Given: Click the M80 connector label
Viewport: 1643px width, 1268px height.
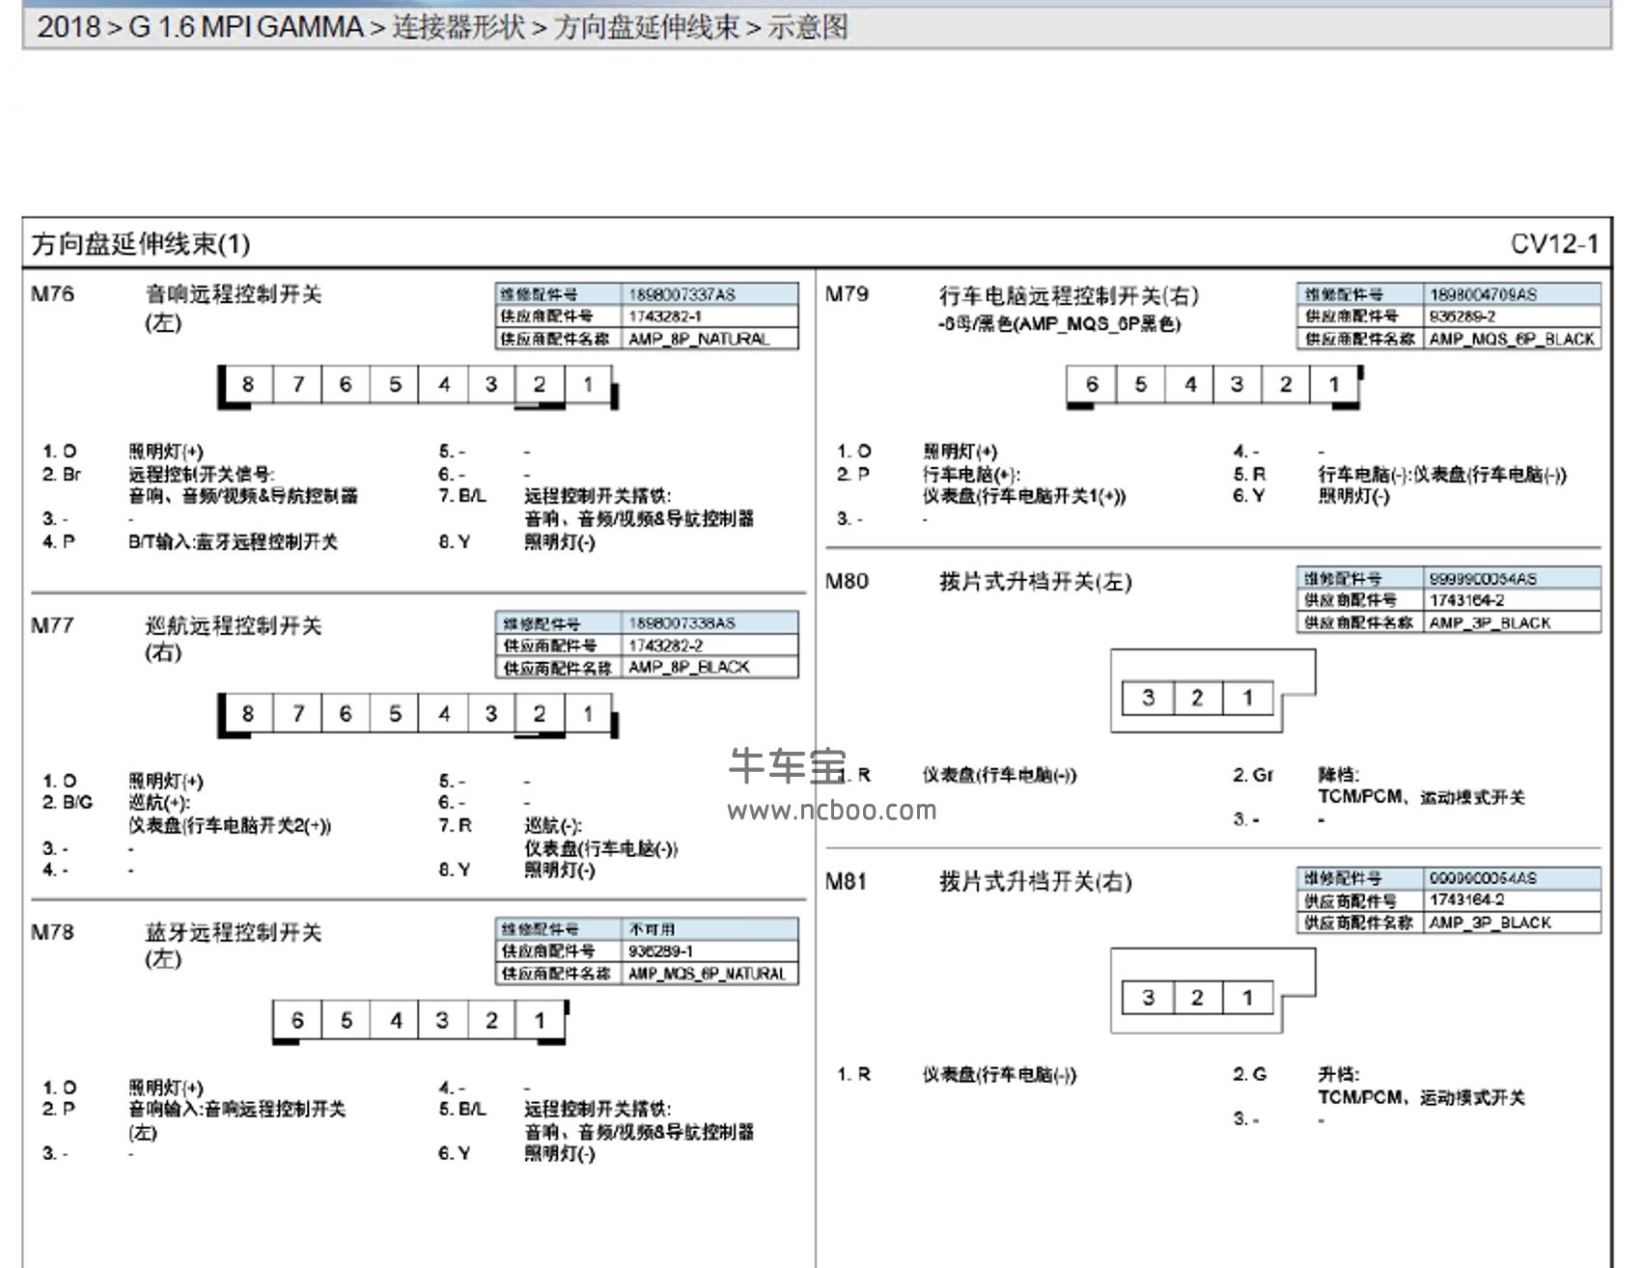Looking at the screenshot, I should coord(847,581).
